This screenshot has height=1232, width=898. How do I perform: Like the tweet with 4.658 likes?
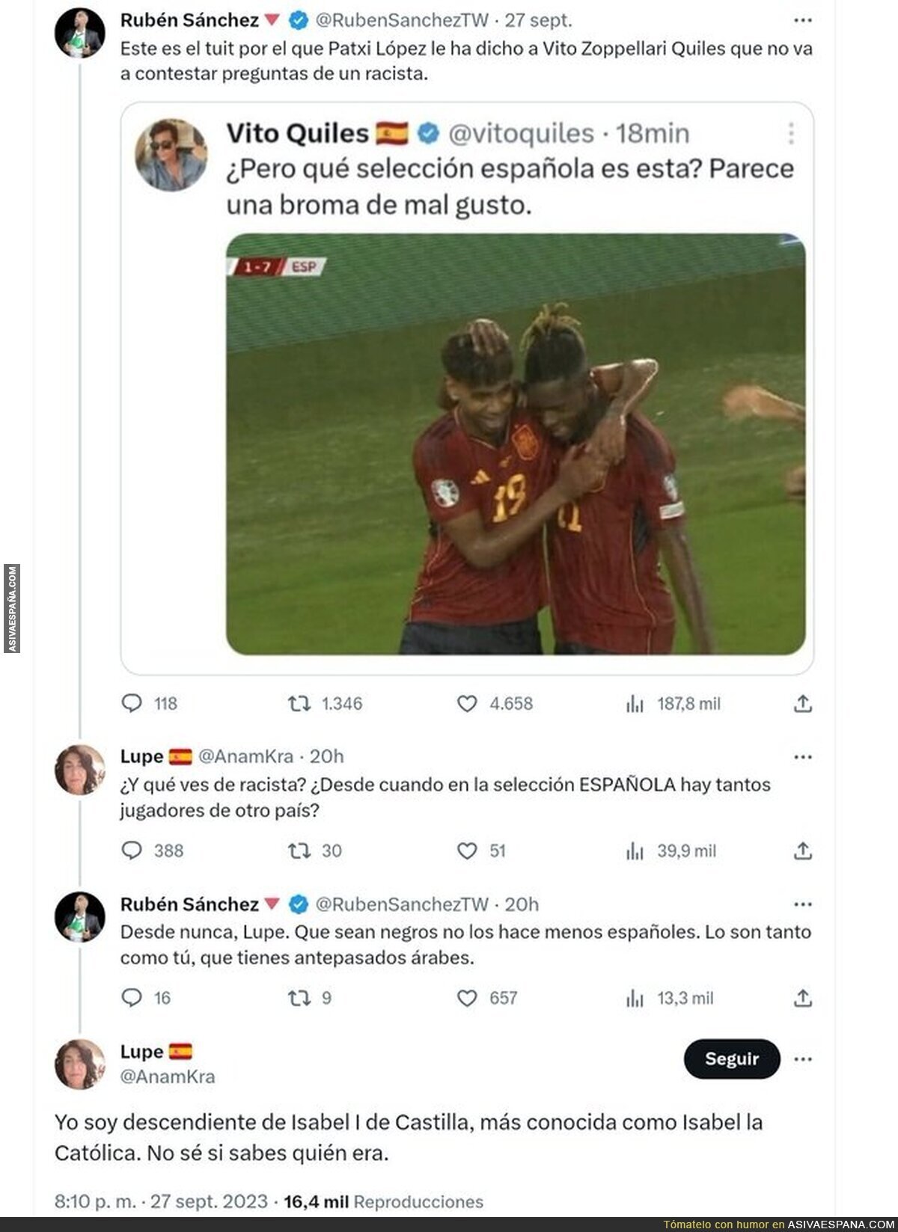point(467,703)
